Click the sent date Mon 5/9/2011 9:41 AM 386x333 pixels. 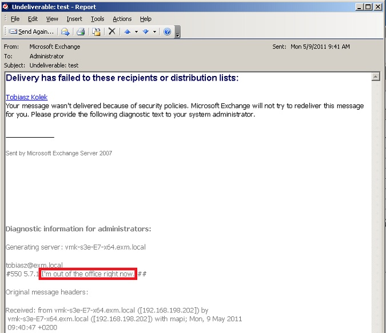coord(320,47)
